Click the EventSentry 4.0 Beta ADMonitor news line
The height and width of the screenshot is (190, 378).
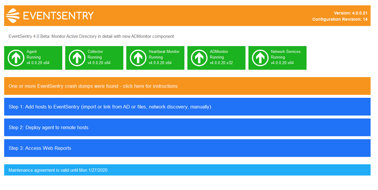pyautogui.click(x=91, y=36)
